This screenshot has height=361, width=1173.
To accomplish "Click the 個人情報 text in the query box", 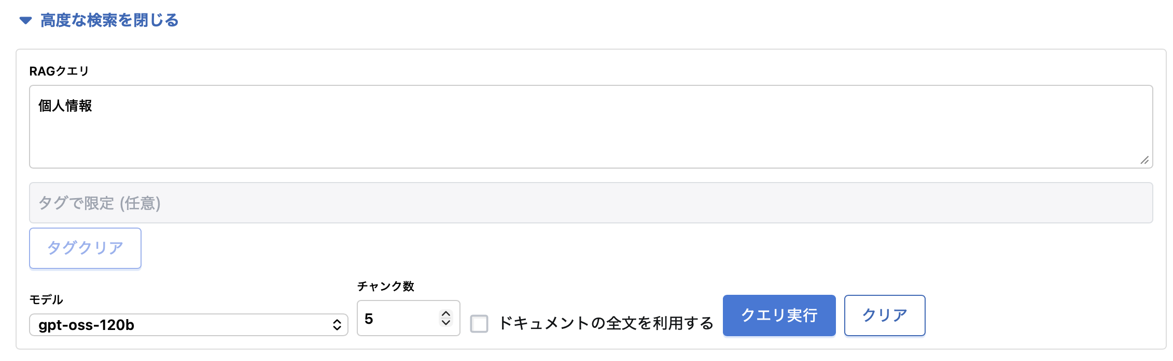I will click(65, 106).
